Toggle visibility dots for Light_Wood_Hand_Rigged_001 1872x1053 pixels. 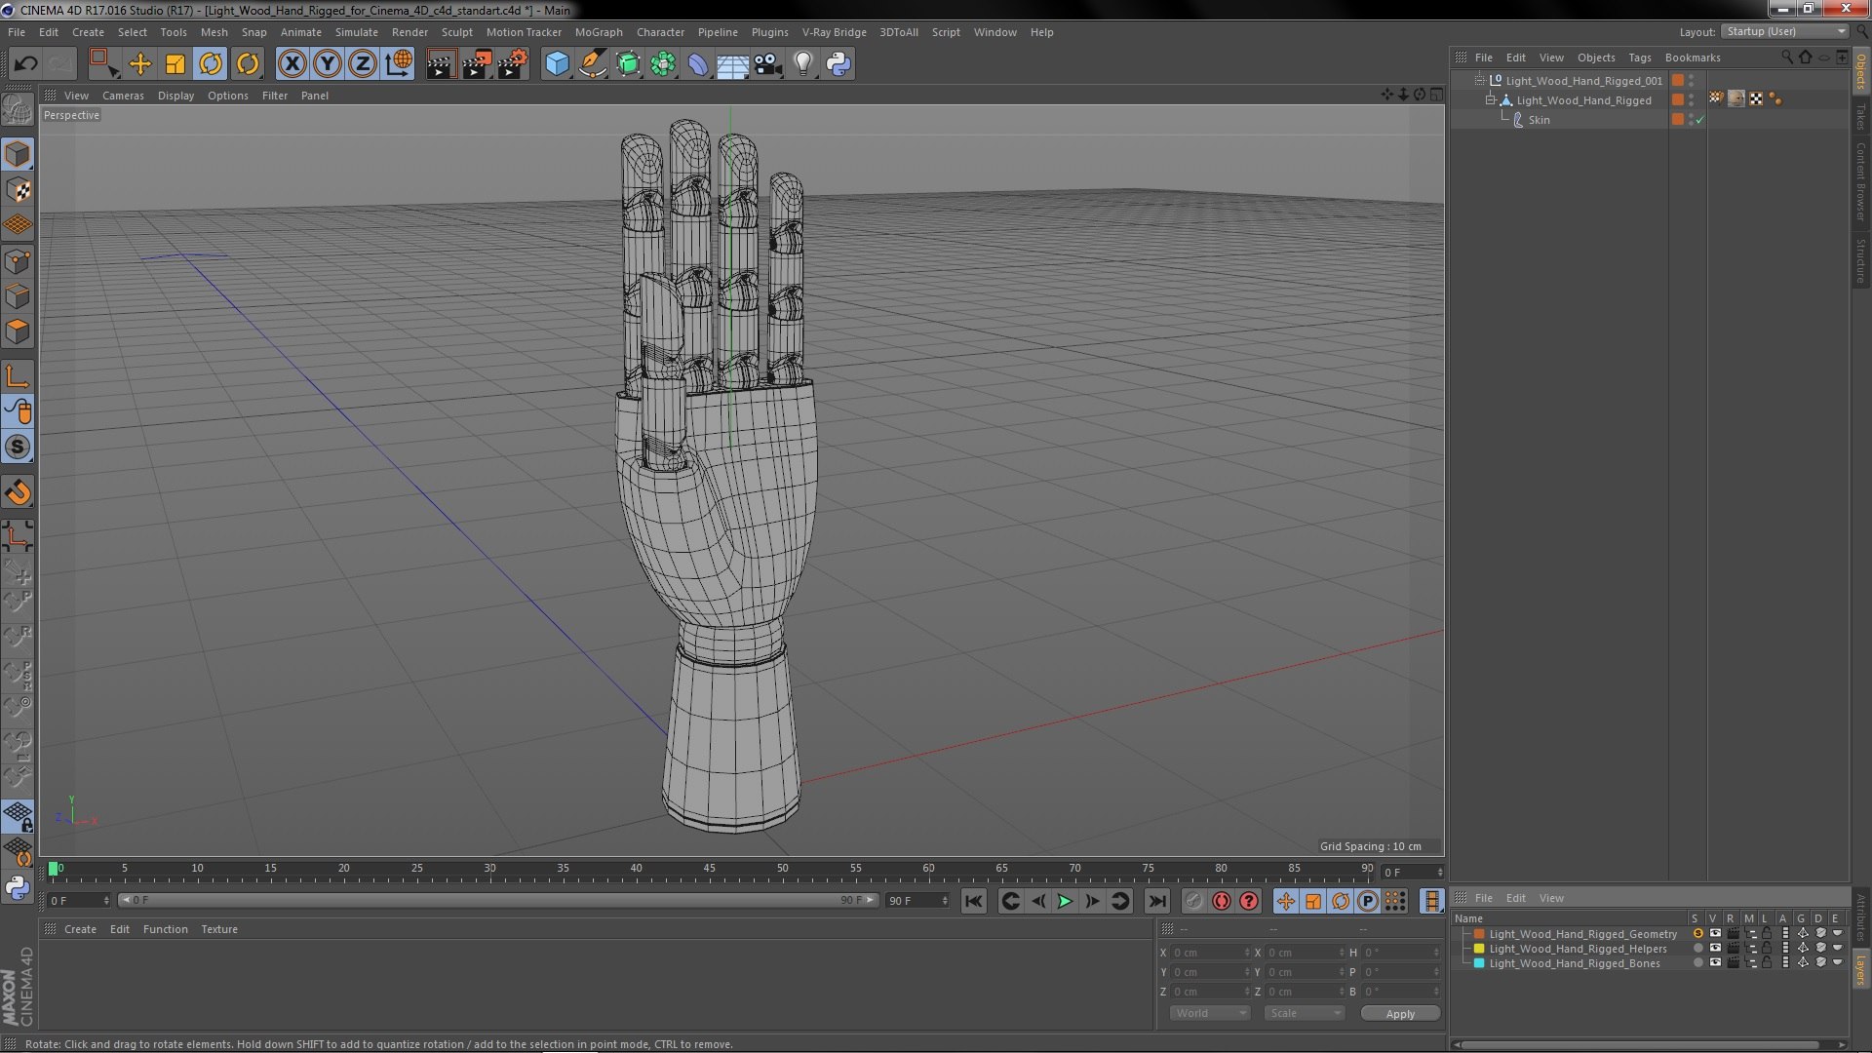(1692, 81)
